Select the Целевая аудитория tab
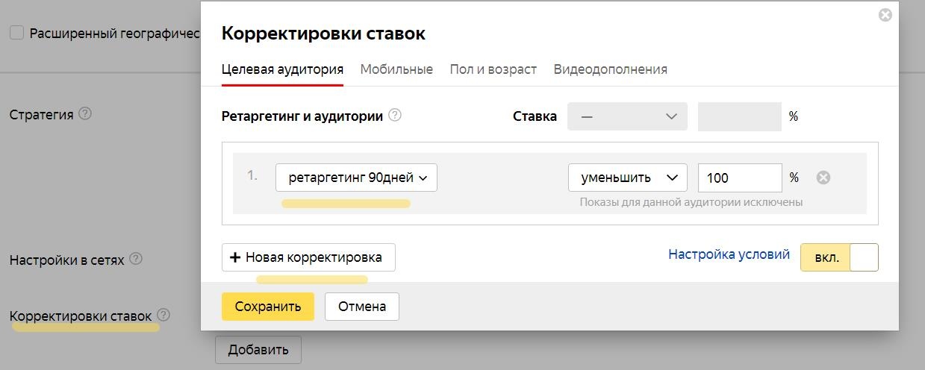 282,69
